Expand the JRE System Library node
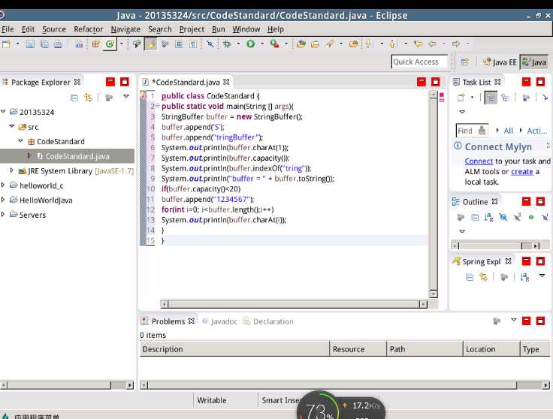This screenshot has height=419, width=553. pyautogui.click(x=11, y=170)
